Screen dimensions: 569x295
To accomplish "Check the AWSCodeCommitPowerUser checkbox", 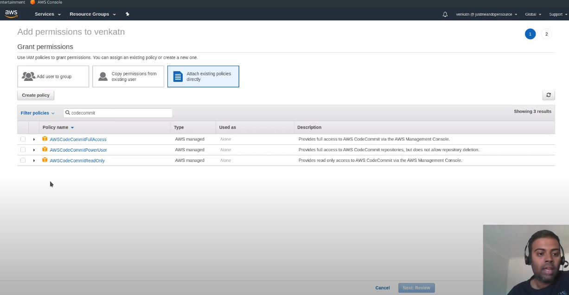I will (x=23, y=150).
